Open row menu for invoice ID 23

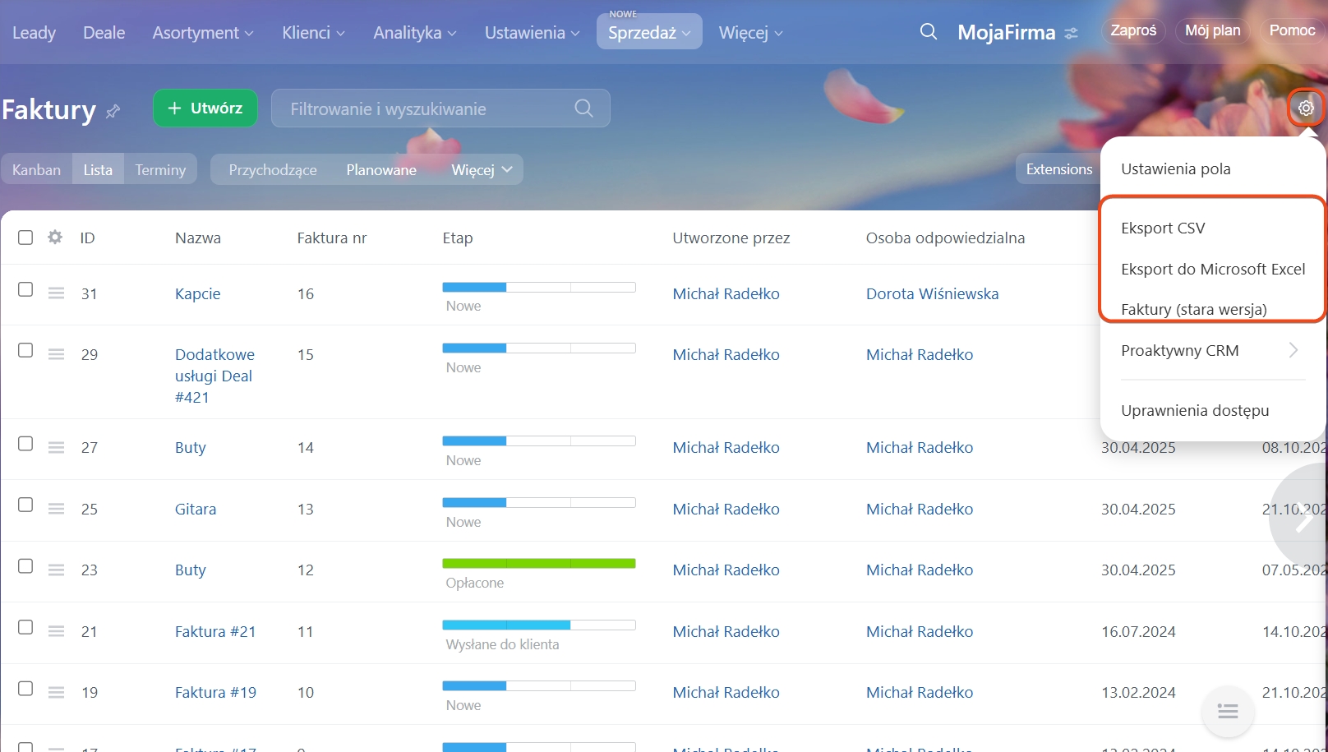56,570
